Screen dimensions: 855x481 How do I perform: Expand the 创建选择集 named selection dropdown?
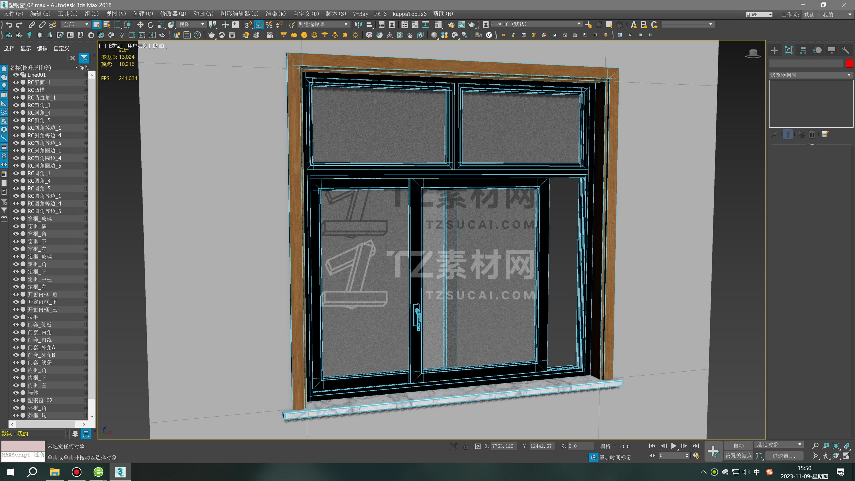346,24
